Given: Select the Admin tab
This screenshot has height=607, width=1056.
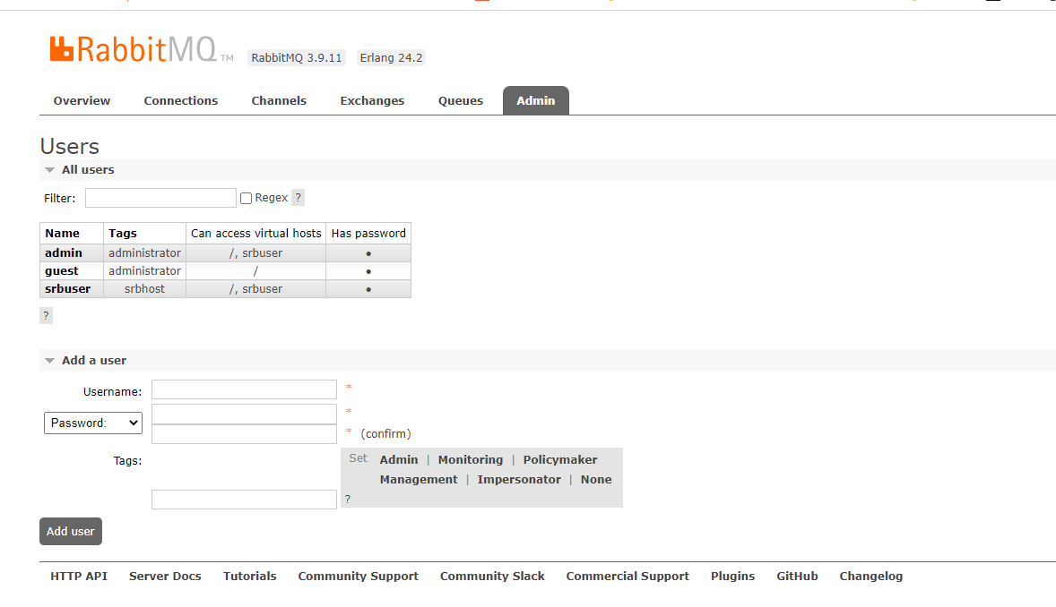Looking at the screenshot, I should pos(536,101).
